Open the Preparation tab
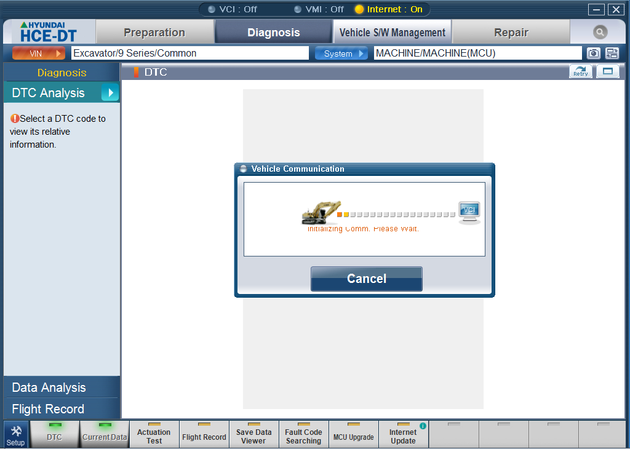This screenshot has height=449, width=630. 154,32
